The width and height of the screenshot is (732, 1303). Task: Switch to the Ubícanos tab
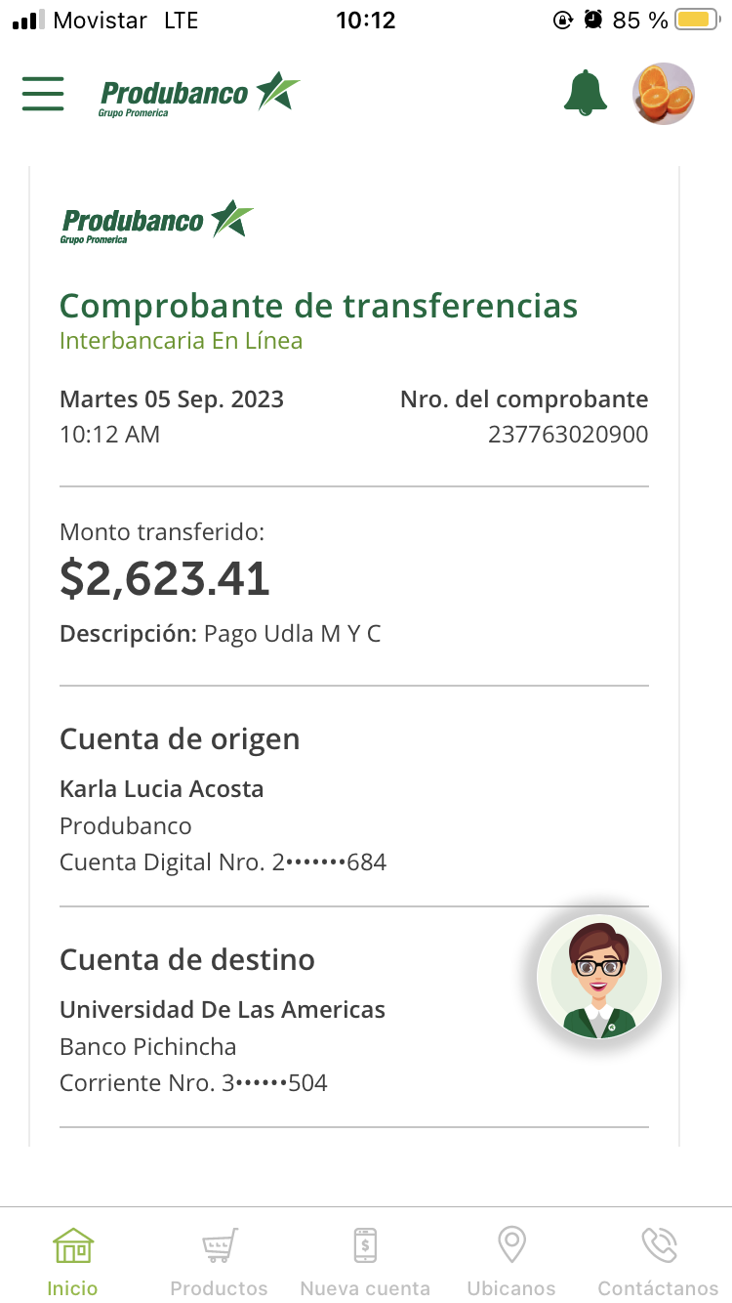[x=511, y=1288]
